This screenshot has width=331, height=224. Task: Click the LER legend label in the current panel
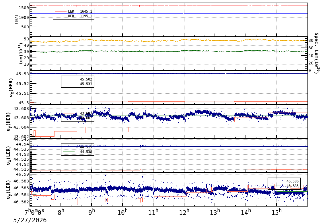point(71,11)
